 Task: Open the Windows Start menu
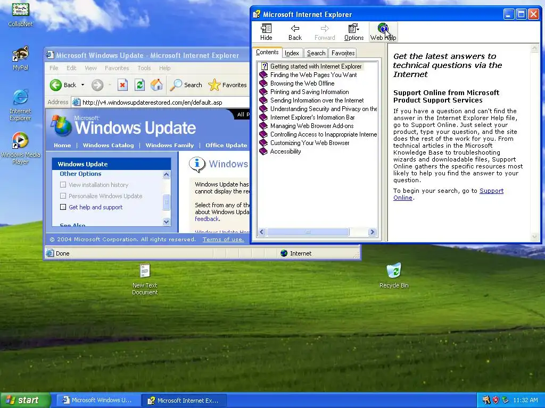coord(24,401)
